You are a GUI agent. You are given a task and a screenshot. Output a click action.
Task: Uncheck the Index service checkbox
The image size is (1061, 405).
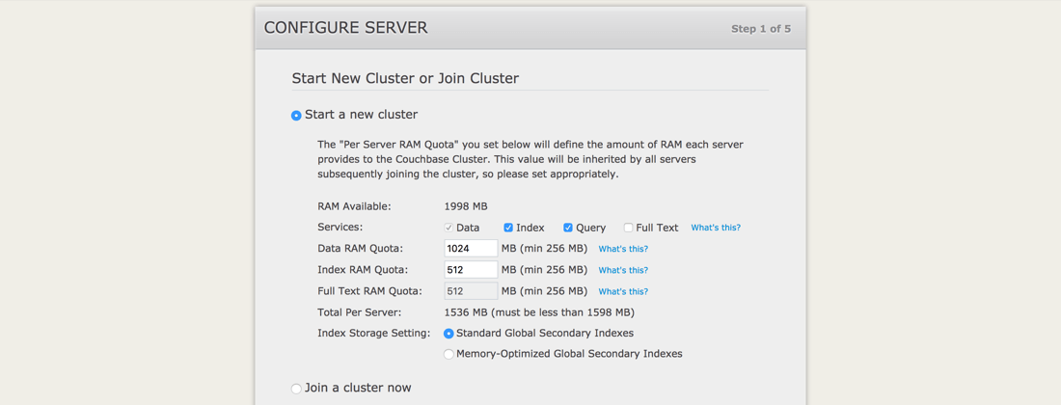pyautogui.click(x=509, y=228)
